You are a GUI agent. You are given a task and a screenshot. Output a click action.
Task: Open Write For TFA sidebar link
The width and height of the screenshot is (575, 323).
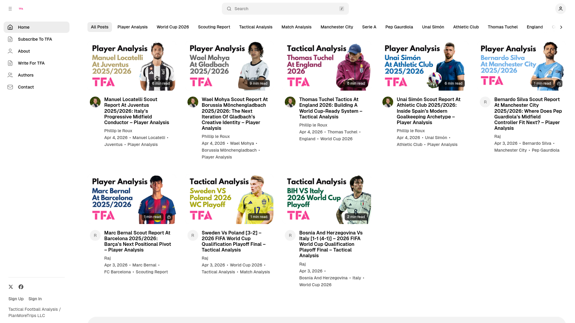click(37, 63)
